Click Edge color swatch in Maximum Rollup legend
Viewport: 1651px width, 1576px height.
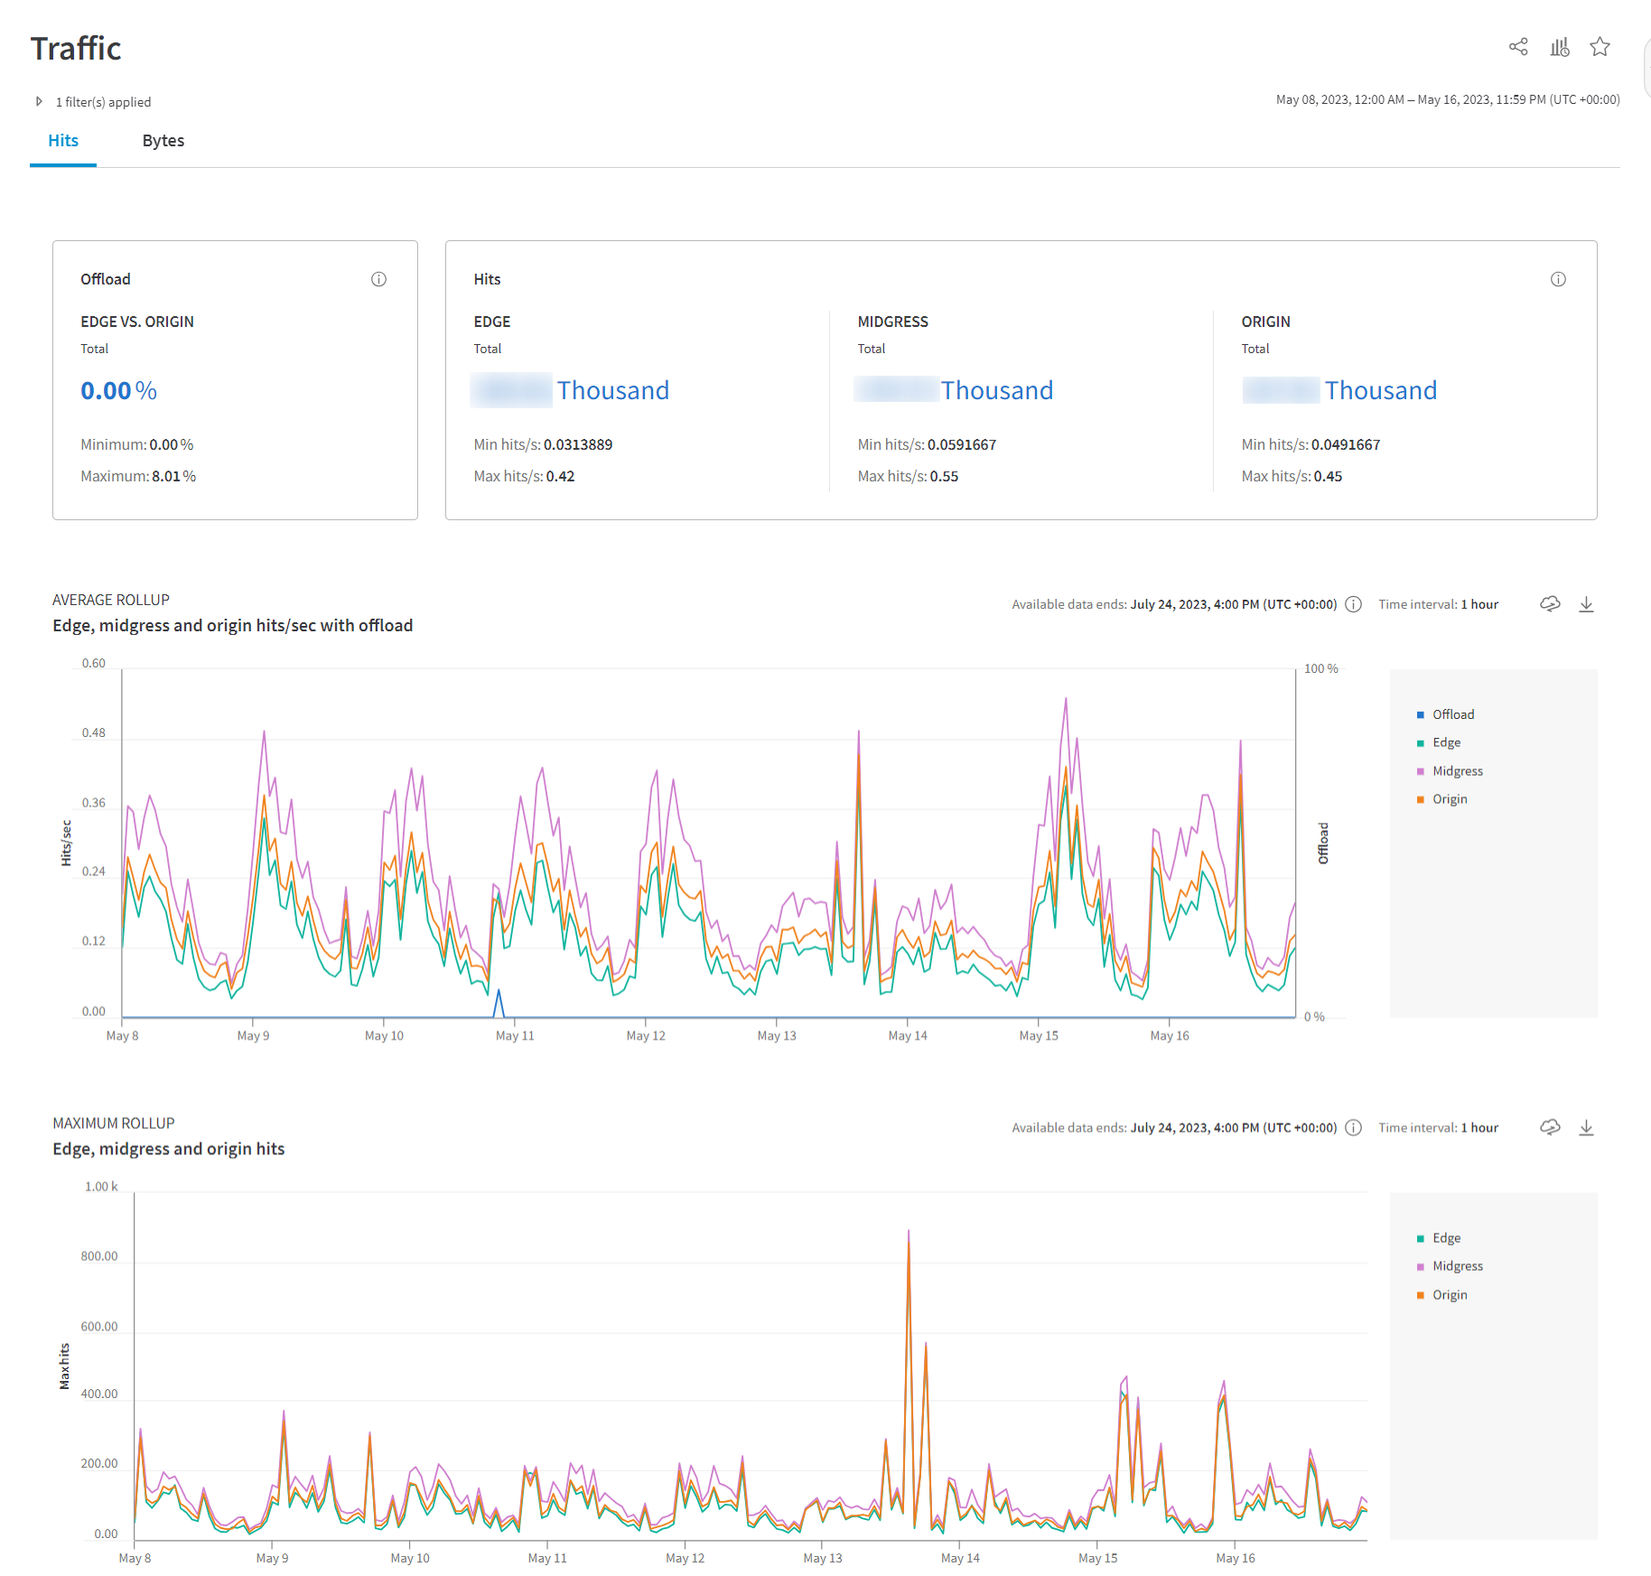pos(1421,1239)
